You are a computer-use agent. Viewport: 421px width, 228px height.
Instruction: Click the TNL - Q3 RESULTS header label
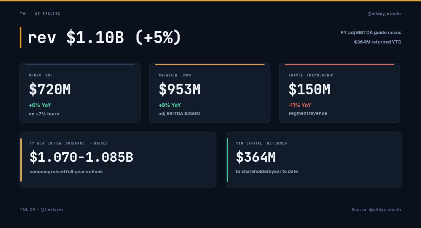tap(40, 14)
